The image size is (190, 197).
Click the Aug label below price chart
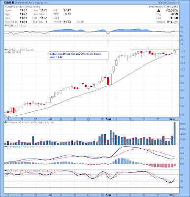coord(108,119)
